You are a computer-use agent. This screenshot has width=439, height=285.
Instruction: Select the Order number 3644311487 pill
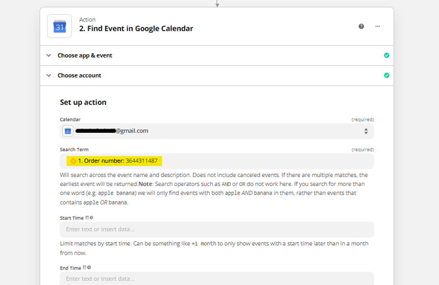tap(114, 161)
